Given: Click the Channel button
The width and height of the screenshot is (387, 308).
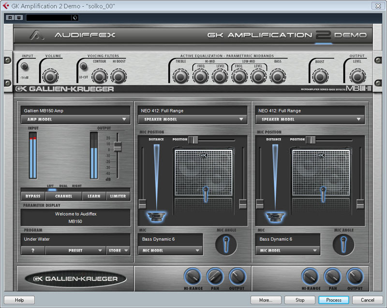Looking at the screenshot, I should coord(64,196).
